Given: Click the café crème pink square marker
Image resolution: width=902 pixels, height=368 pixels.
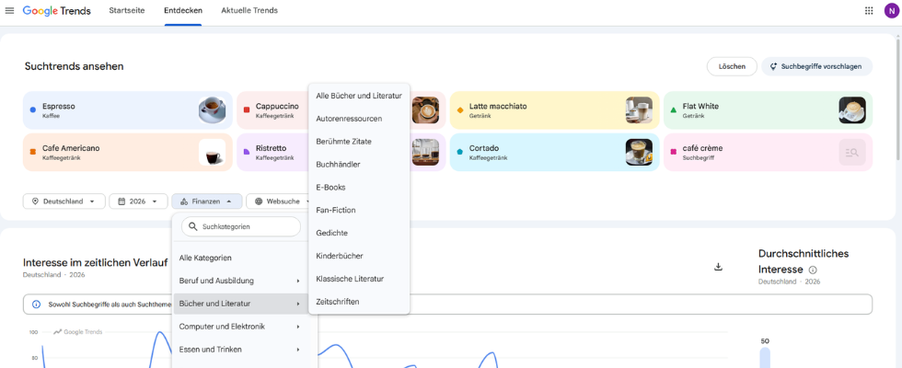Looking at the screenshot, I should 673,152.
